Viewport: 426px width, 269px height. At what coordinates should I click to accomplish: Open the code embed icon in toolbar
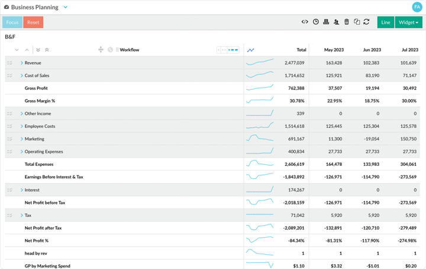tap(305, 22)
